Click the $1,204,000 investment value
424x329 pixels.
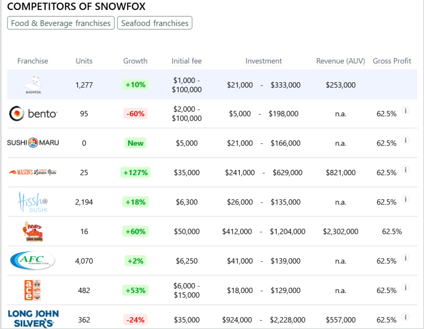[287, 231]
